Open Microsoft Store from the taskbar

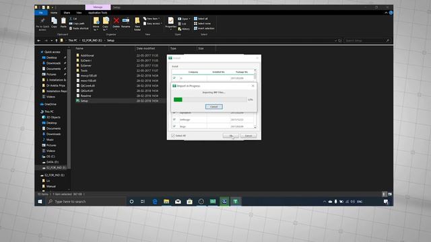click(x=189, y=202)
